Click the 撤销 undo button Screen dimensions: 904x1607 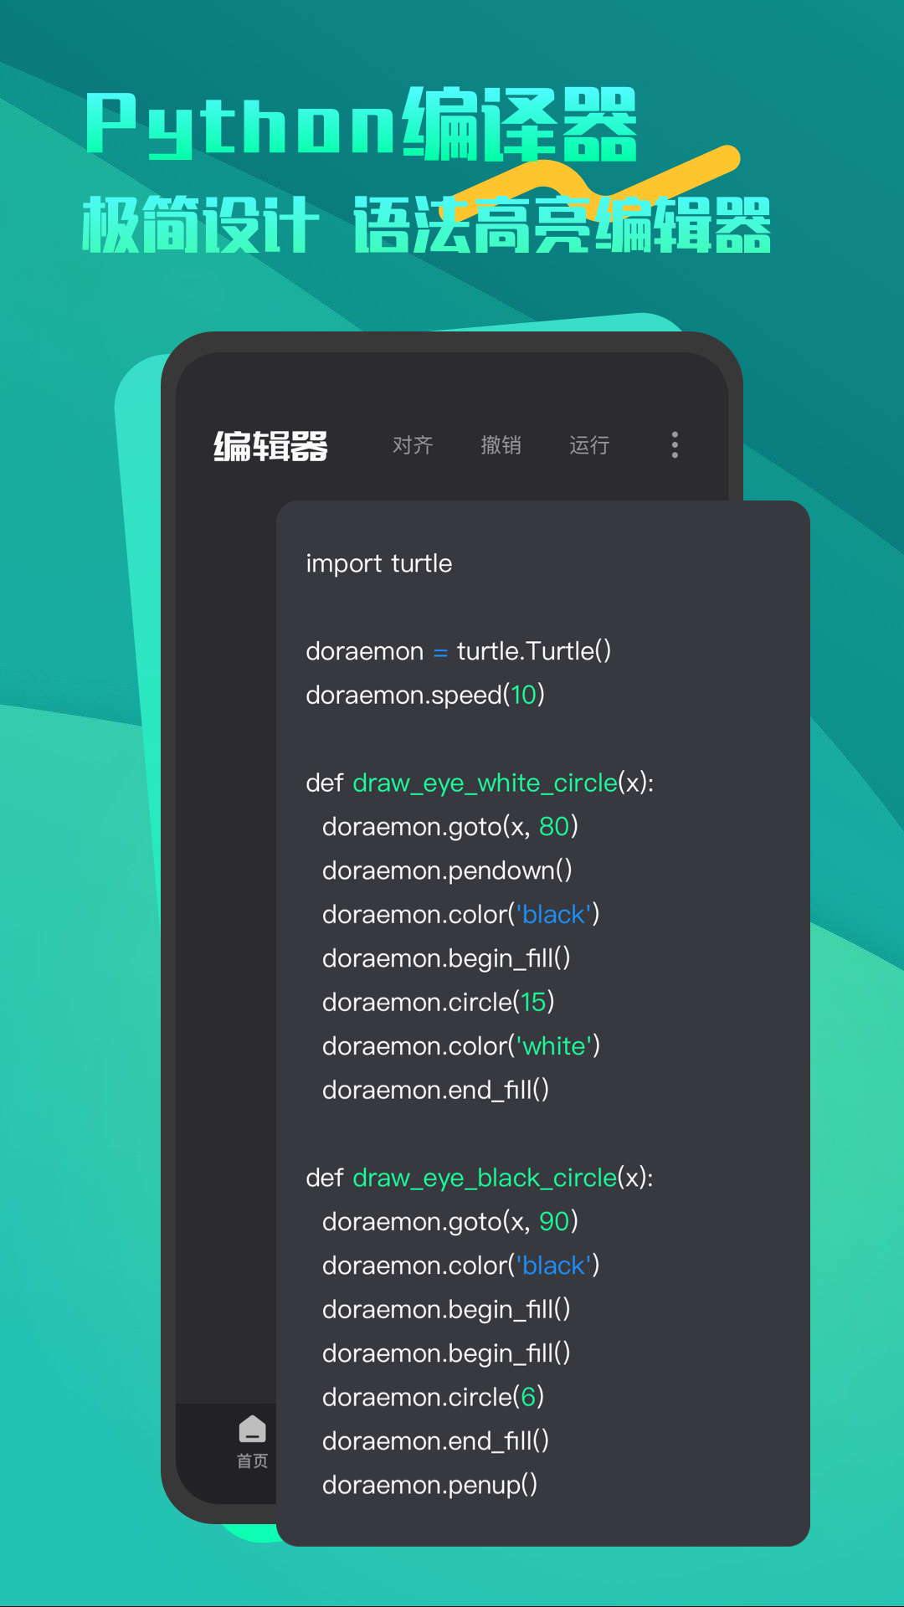tap(501, 445)
